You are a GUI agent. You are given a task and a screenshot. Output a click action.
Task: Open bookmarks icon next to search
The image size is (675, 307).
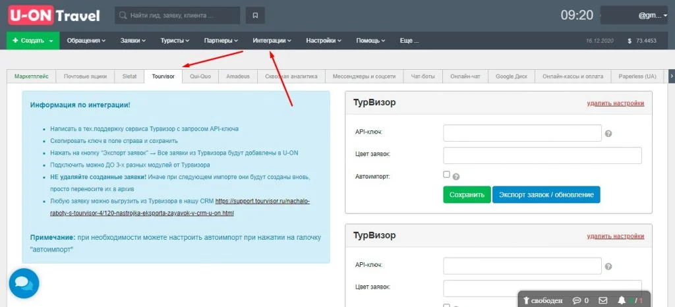[x=255, y=15]
